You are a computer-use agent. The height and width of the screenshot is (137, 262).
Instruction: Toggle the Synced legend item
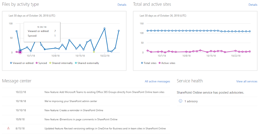click(41, 63)
